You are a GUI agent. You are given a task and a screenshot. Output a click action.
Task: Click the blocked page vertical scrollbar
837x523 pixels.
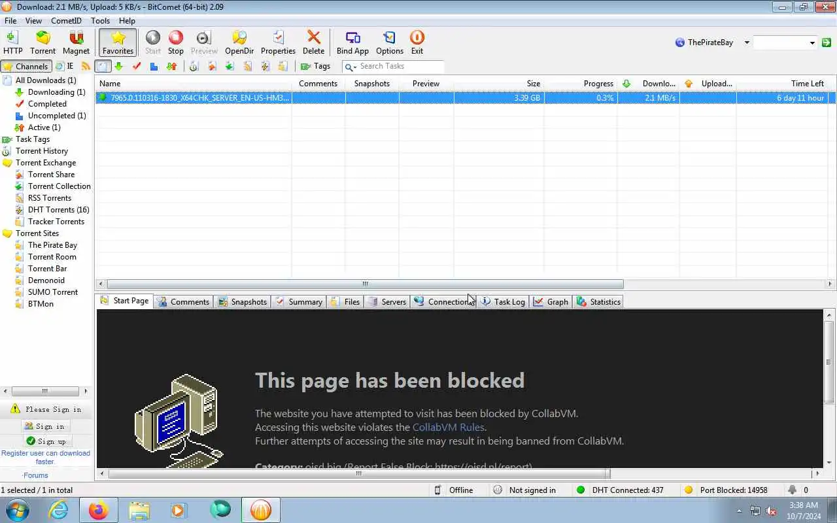(828, 362)
